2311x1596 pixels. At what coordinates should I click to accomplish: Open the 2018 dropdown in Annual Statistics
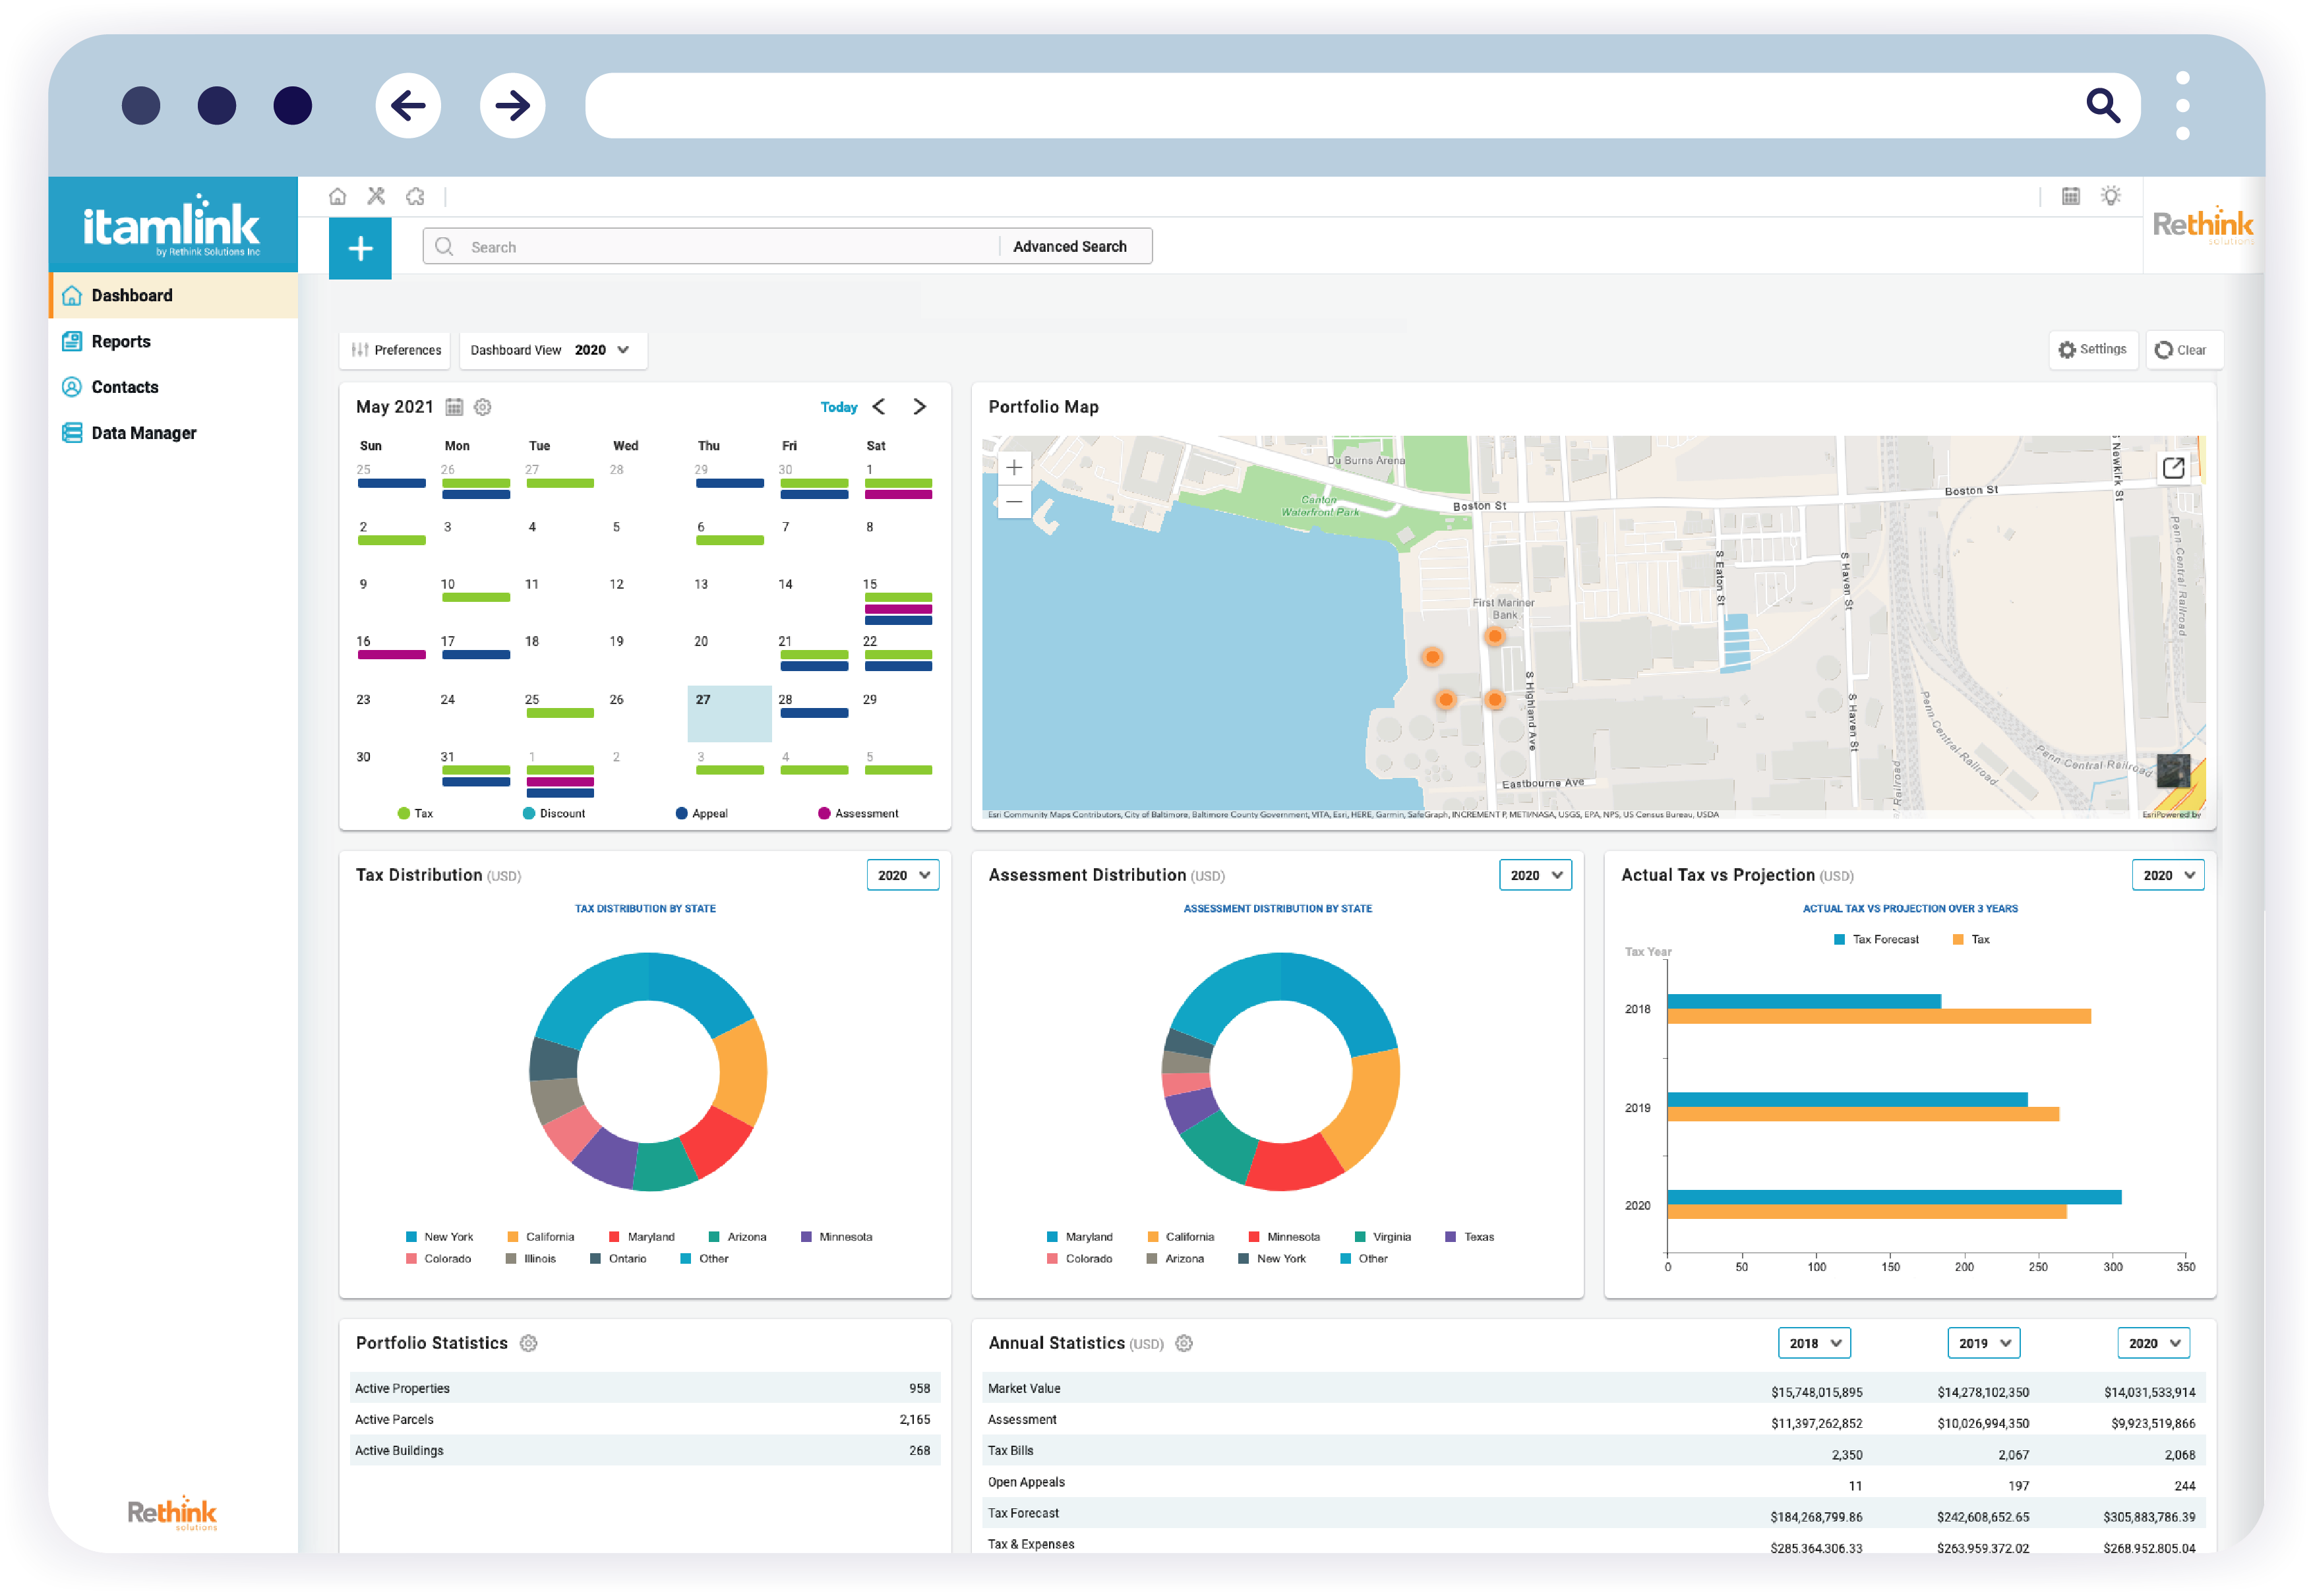point(1814,1343)
